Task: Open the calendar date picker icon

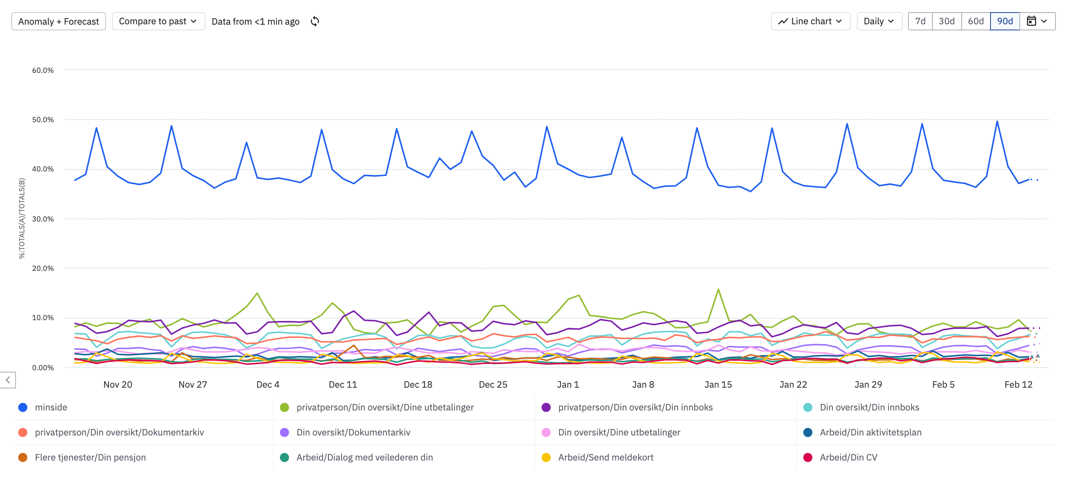Action: click(x=1031, y=21)
